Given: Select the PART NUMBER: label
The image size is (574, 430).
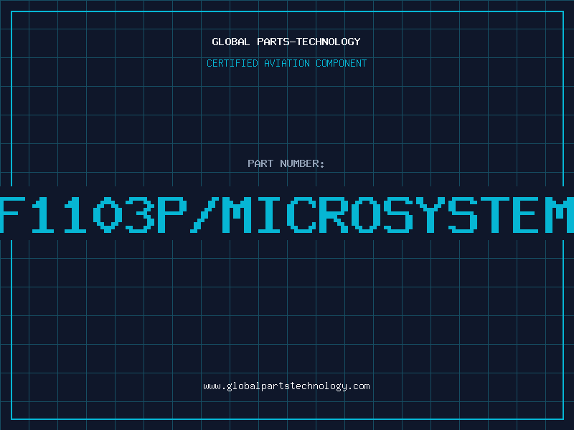Looking at the screenshot, I should (286, 163).
